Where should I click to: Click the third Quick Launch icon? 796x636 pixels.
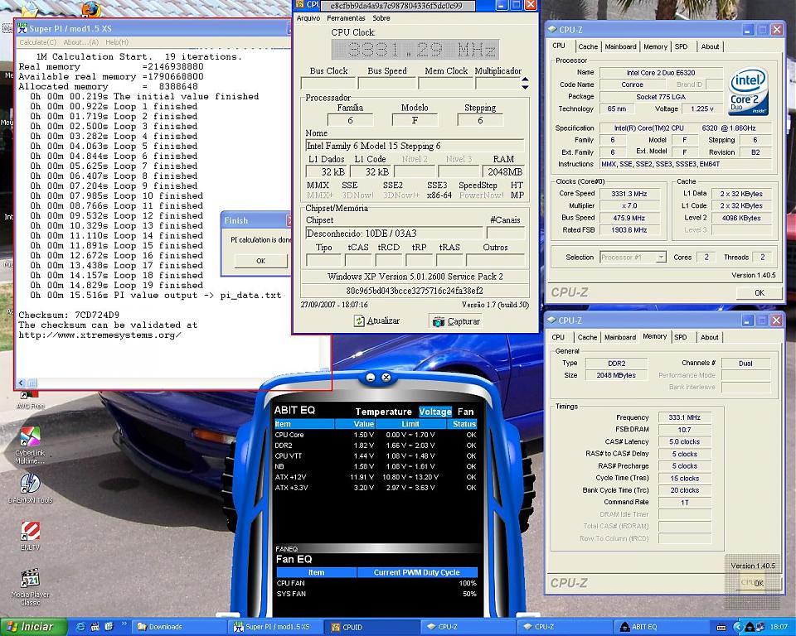coord(109,627)
